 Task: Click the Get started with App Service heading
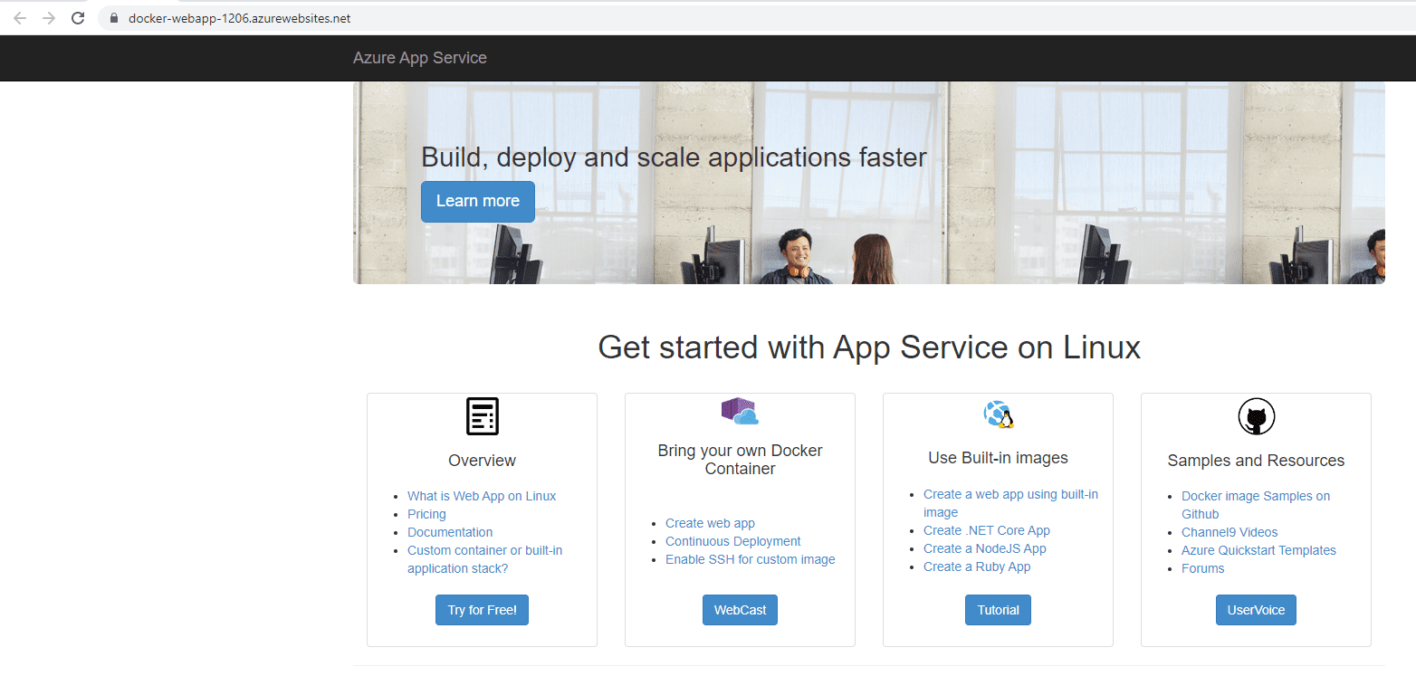(x=869, y=348)
